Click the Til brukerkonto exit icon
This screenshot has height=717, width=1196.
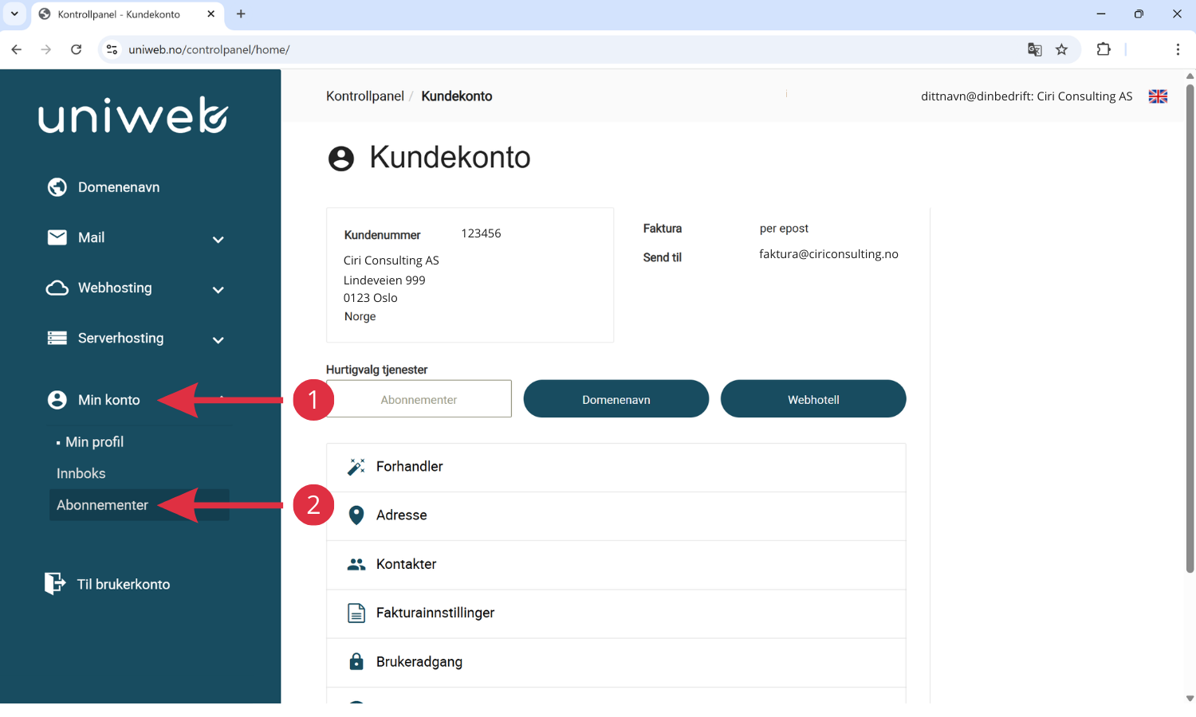[x=55, y=583]
